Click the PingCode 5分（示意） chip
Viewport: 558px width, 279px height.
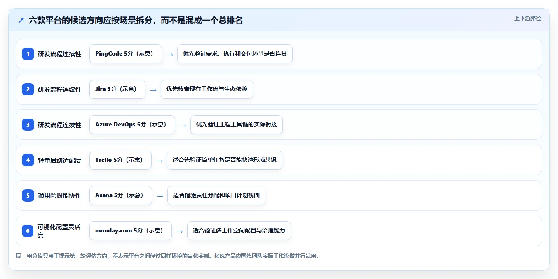coord(126,54)
